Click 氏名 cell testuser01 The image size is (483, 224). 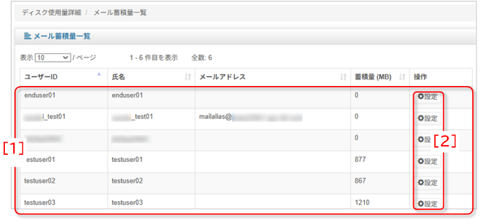[128, 160]
